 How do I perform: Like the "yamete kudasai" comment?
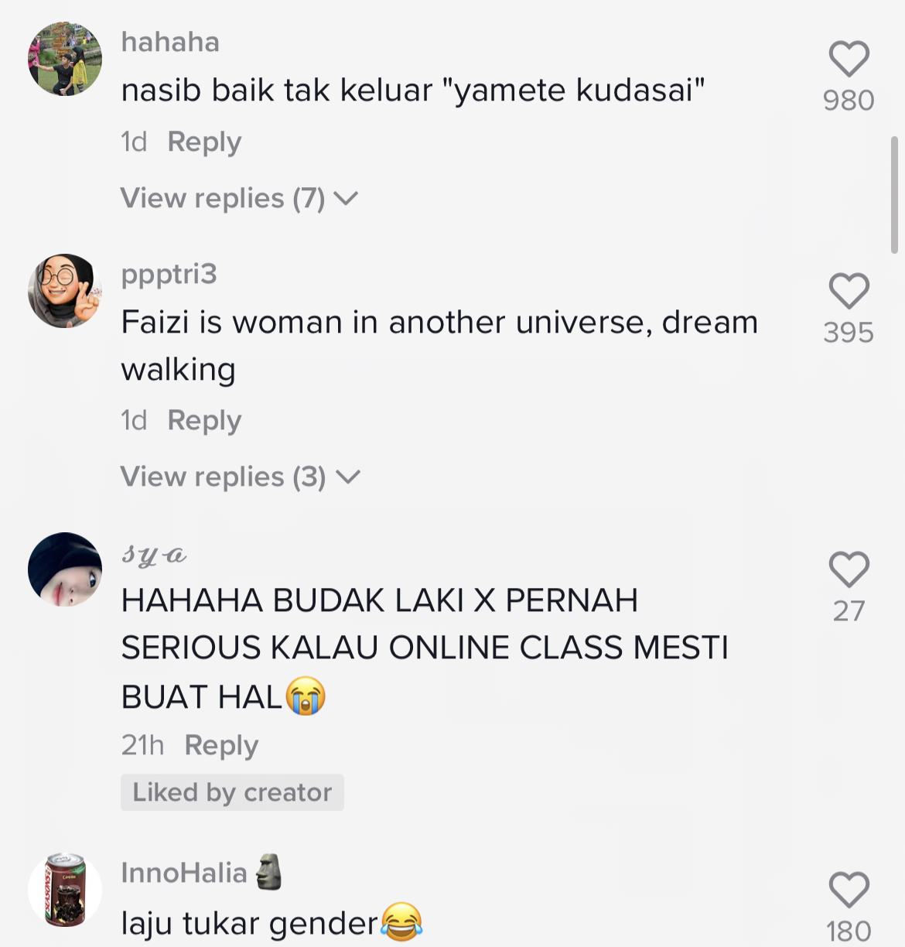(849, 59)
